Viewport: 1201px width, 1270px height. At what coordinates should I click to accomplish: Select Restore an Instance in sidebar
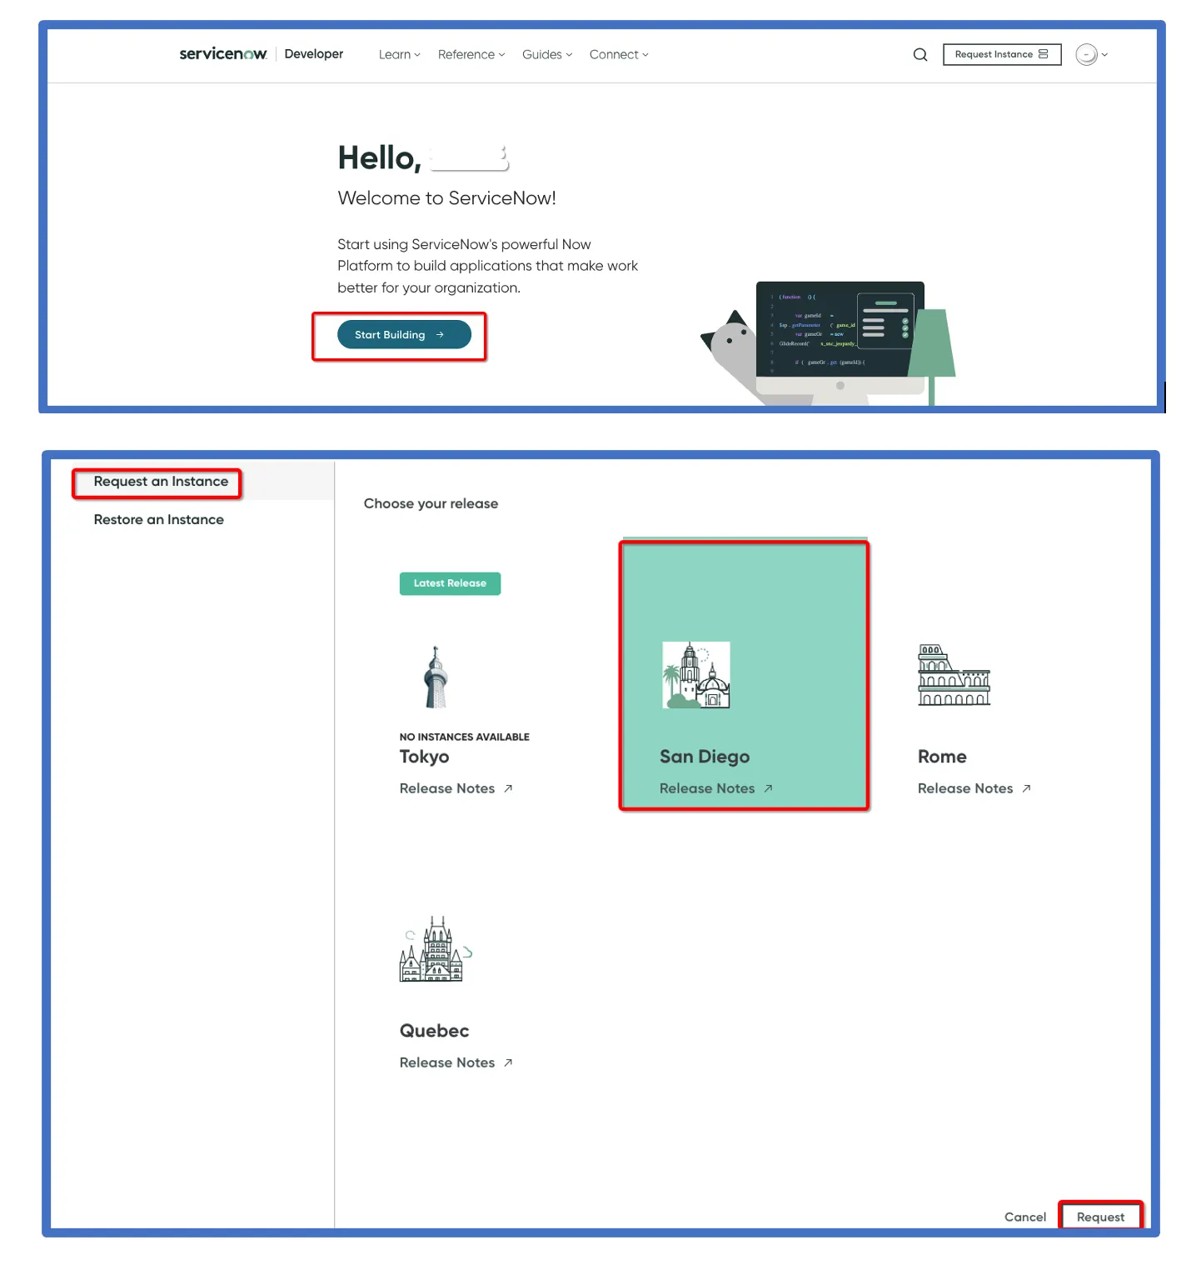159,520
